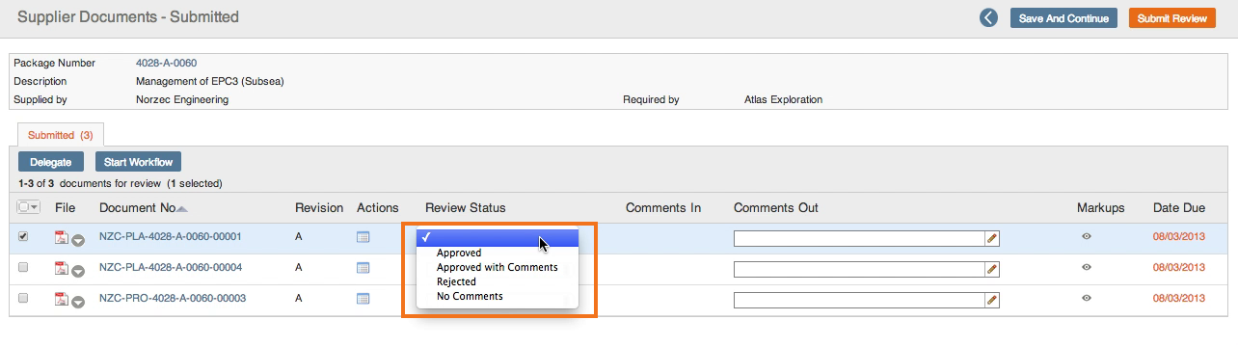Click pencil edit icon in first Comments Out
1238x347 pixels.
[x=992, y=238]
